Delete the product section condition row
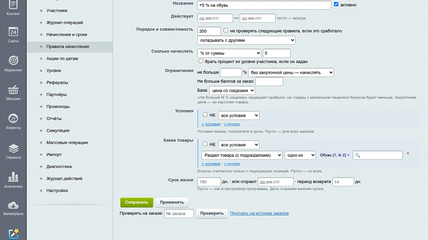The height and width of the screenshot is (240, 428). pos(408,153)
